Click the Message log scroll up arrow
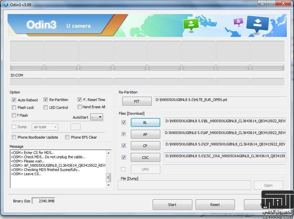Image resolution: width=294 pixels, height=219 pixels. click(x=109, y=153)
